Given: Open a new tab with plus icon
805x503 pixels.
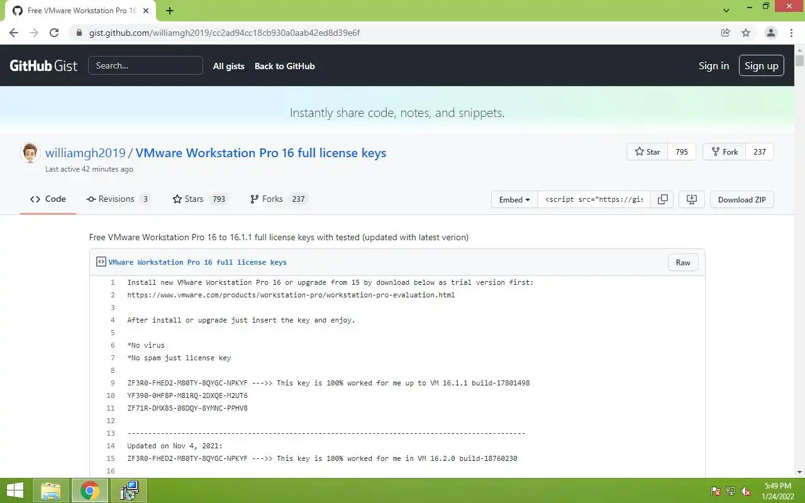Looking at the screenshot, I should tap(170, 11).
